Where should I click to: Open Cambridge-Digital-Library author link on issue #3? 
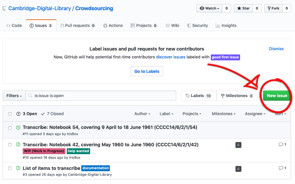[x=90, y=174]
